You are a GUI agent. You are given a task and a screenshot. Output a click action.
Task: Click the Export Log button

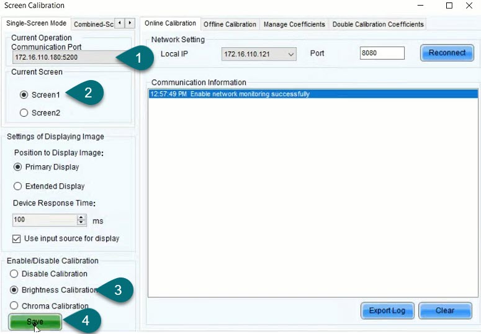(x=387, y=310)
